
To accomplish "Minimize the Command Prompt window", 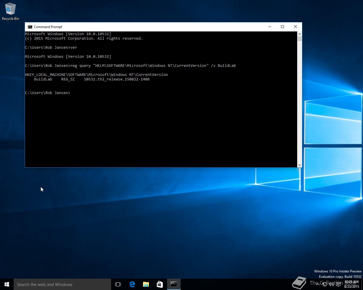I will coord(270,27).
